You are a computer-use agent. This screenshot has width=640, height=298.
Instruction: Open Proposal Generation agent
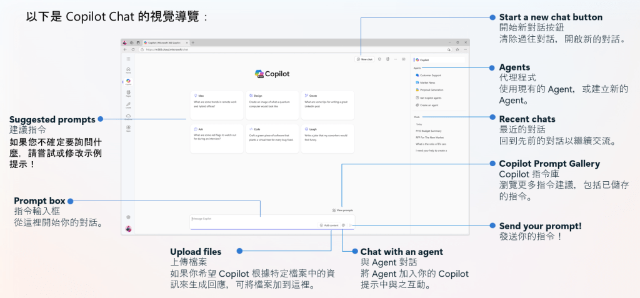[429, 90]
